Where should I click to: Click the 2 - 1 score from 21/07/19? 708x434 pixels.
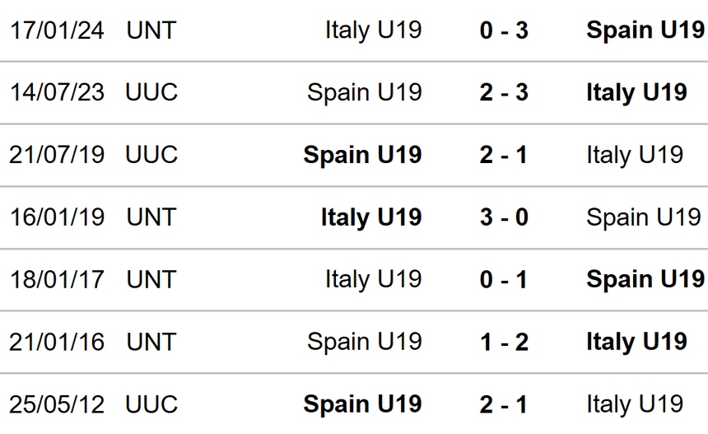(504, 154)
